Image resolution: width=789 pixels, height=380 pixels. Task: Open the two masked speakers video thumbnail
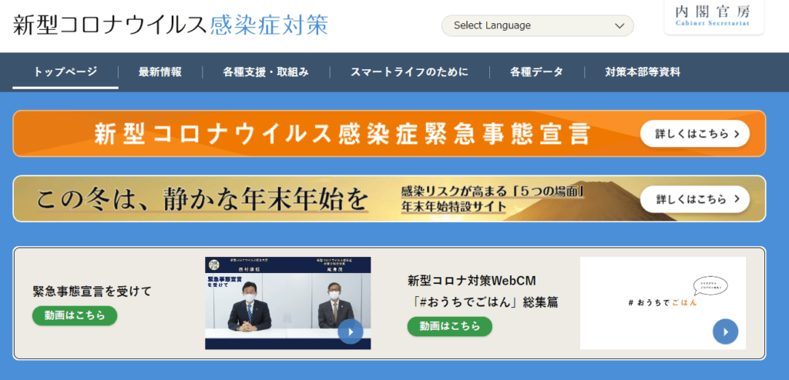tap(287, 303)
